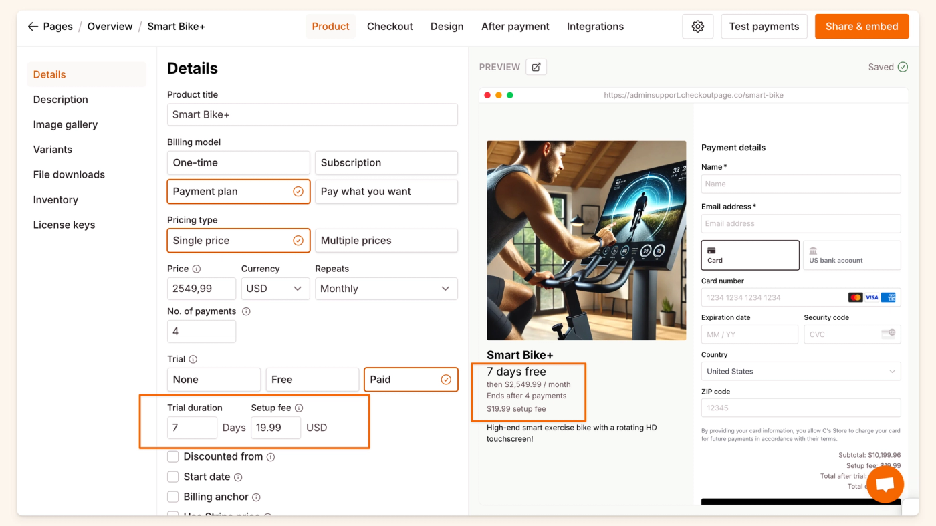This screenshot has height=526, width=936.
Task: Click the Name field in preview
Action: [x=801, y=184]
